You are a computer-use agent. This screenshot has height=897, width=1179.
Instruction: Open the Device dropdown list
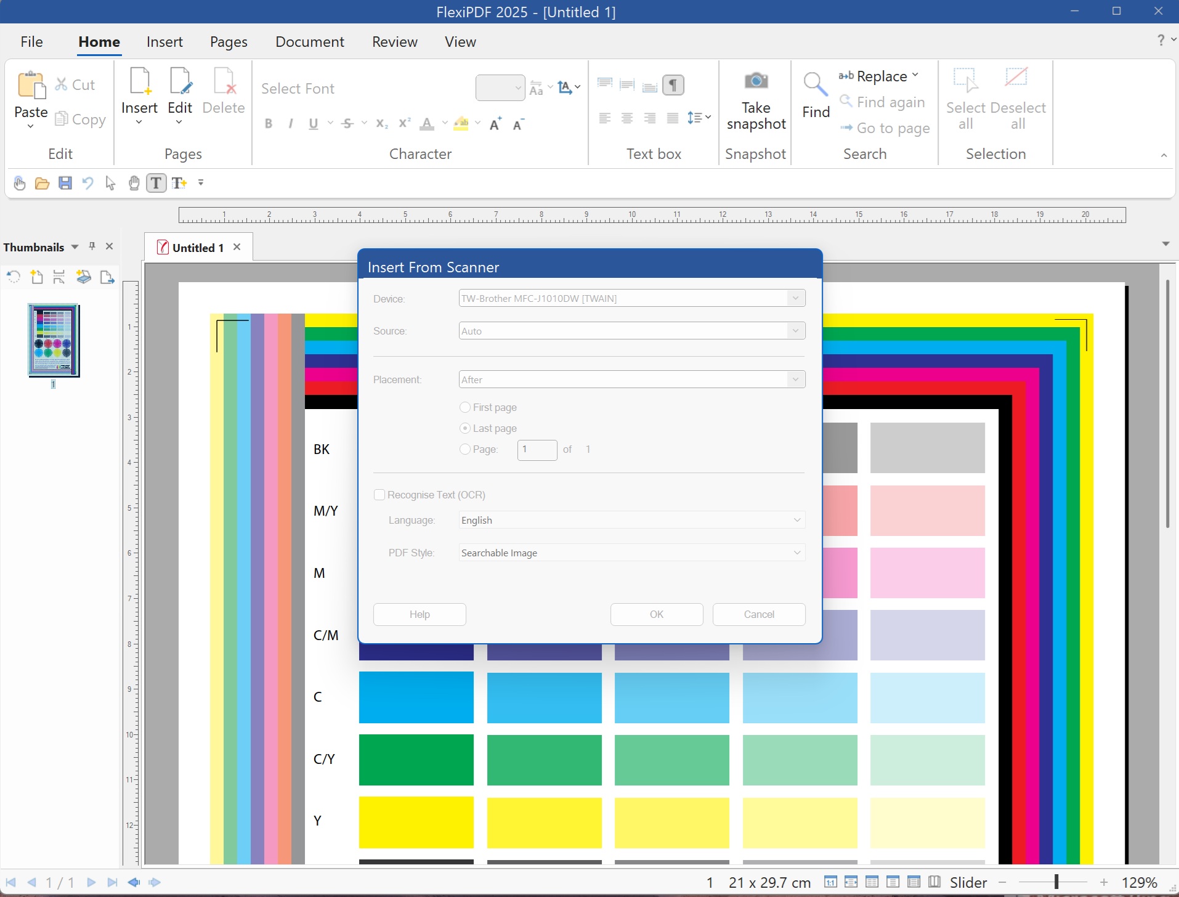[x=795, y=298]
